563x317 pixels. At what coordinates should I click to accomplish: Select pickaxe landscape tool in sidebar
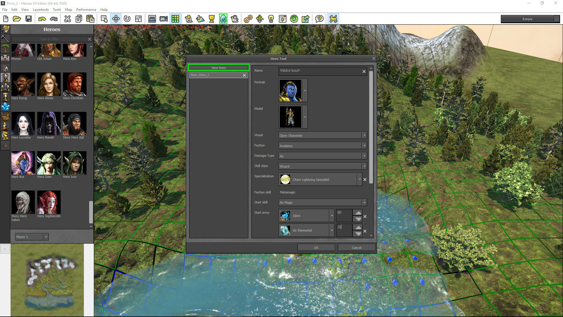(x=5, y=38)
